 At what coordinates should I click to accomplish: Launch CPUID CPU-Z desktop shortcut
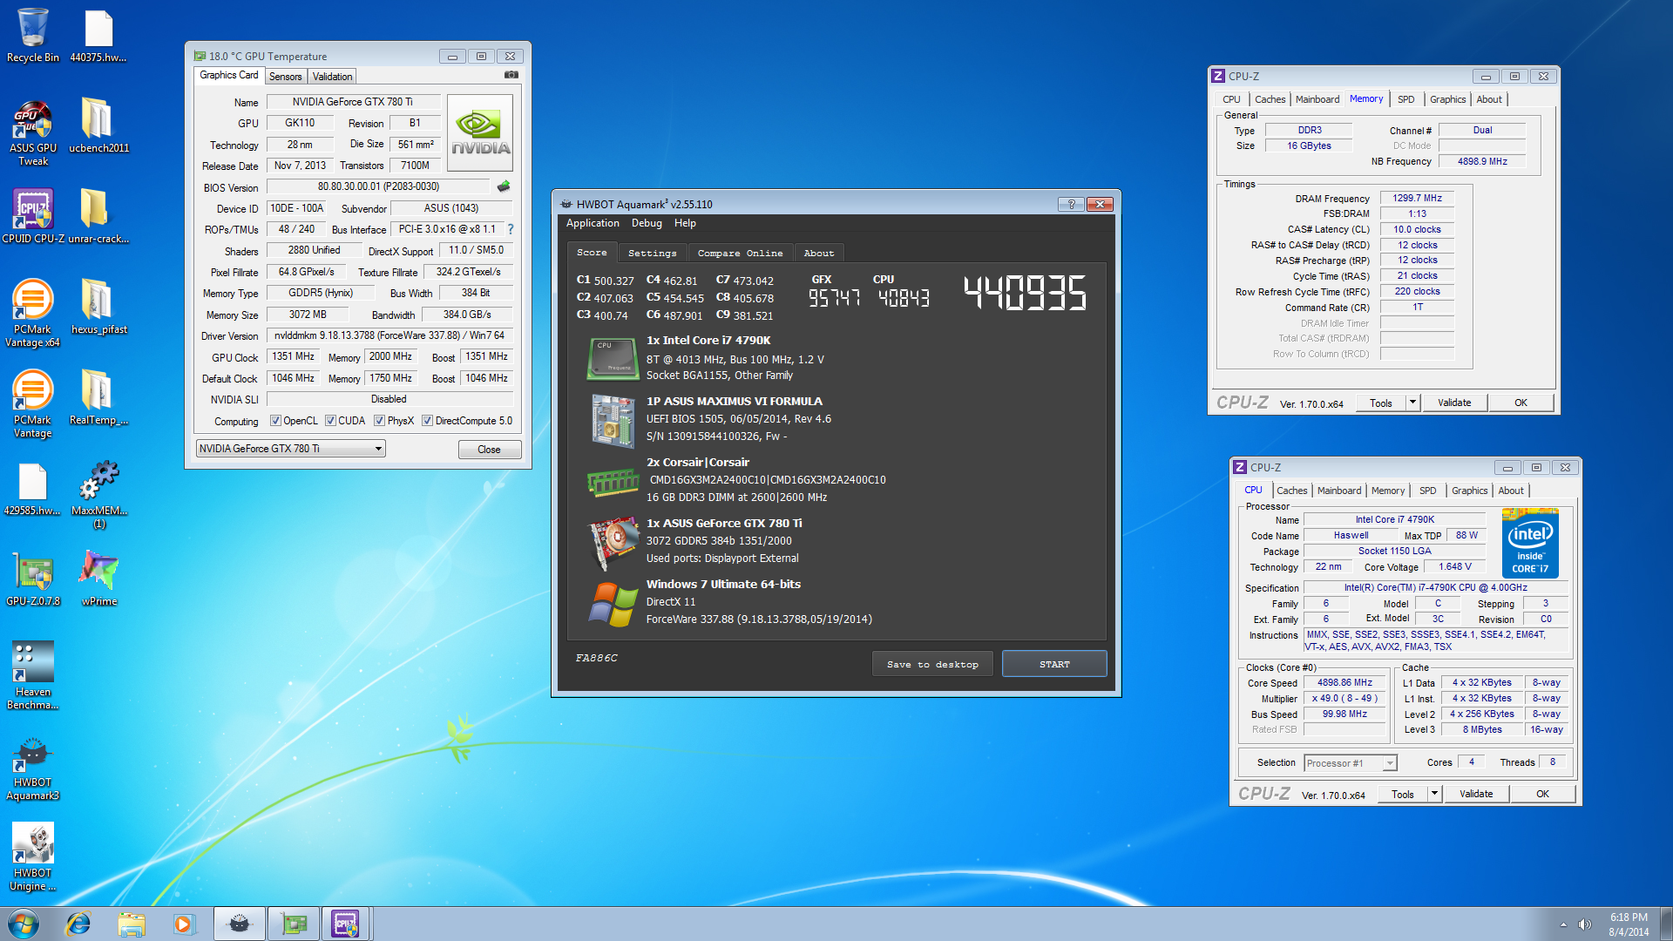33,216
